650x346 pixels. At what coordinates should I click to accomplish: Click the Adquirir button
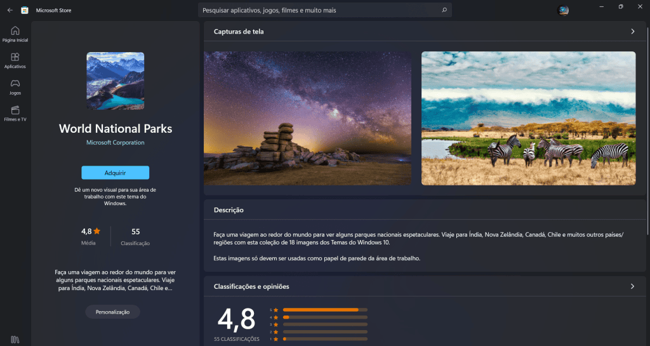[x=116, y=173]
